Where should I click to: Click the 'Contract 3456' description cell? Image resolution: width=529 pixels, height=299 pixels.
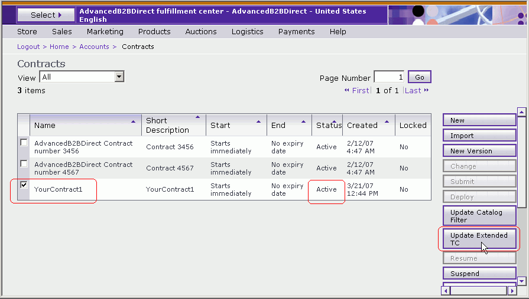pos(170,147)
